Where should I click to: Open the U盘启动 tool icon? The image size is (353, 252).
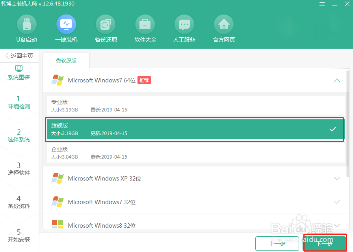(26, 24)
